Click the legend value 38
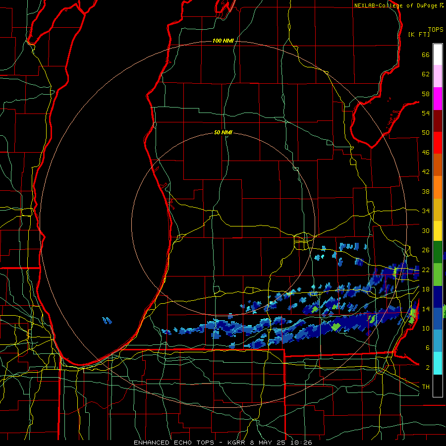Viewport: 446px width, 446px height. tap(426, 191)
